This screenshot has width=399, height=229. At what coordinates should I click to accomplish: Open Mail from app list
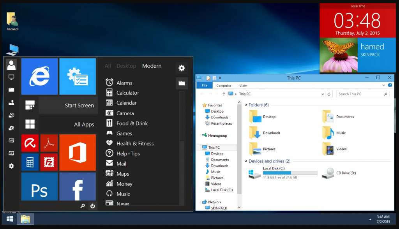[x=116, y=164]
